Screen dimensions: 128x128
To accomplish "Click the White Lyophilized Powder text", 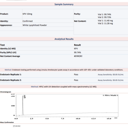I will coord(35,25).
